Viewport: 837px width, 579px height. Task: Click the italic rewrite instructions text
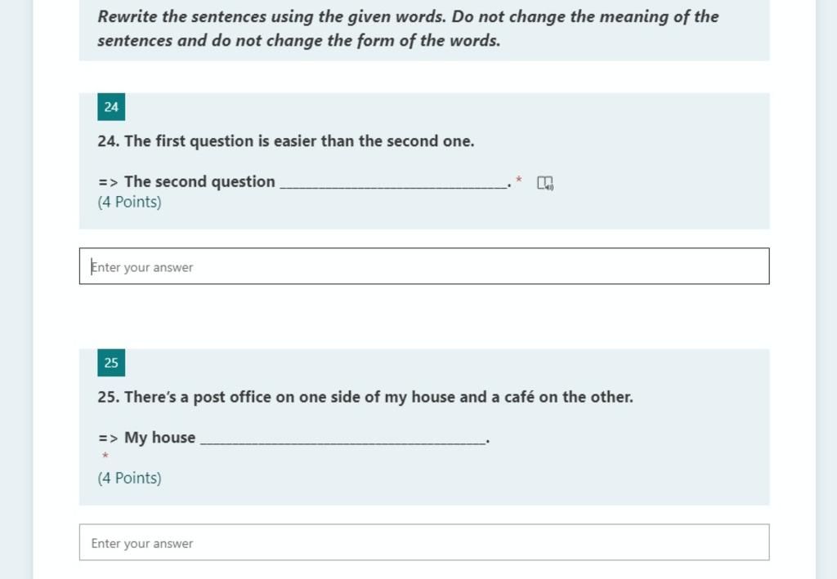point(408,29)
